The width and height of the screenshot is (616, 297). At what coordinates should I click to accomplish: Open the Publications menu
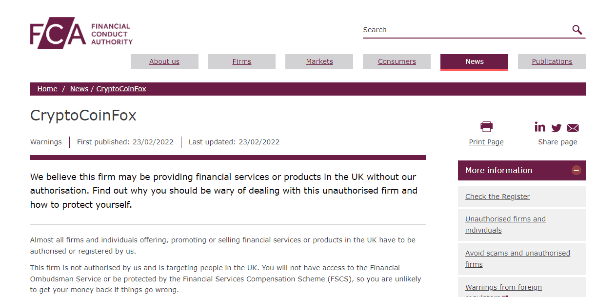pyautogui.click(x=552, y=61)
